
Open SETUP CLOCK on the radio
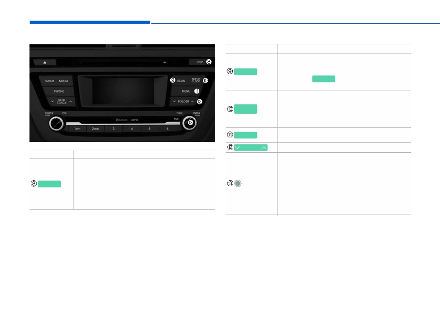point(196,80)
